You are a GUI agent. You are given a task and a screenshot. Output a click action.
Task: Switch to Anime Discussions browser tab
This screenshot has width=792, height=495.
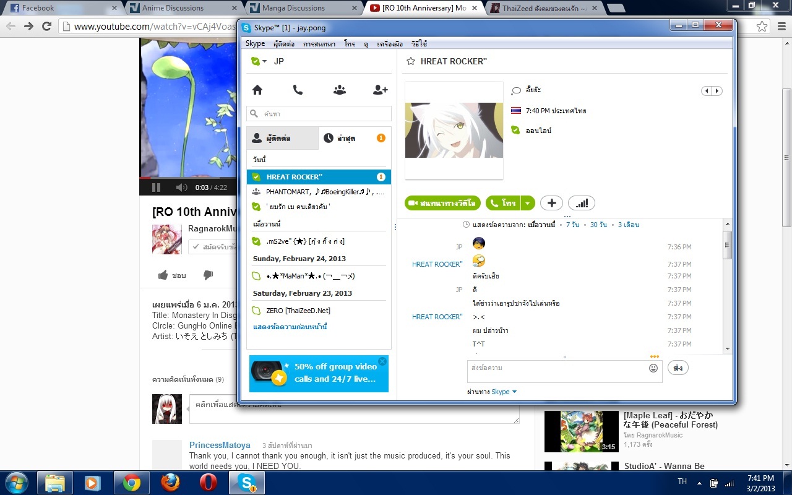pos(183,8)
